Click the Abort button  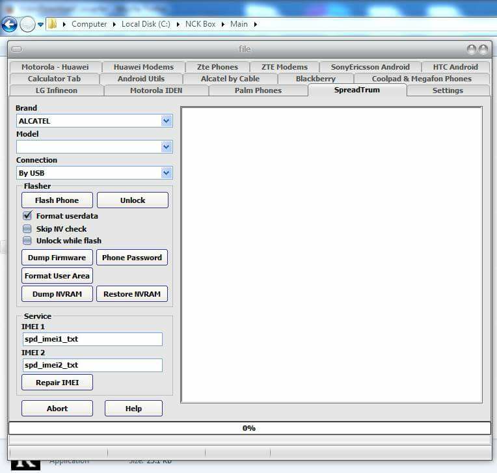point(57,409)
